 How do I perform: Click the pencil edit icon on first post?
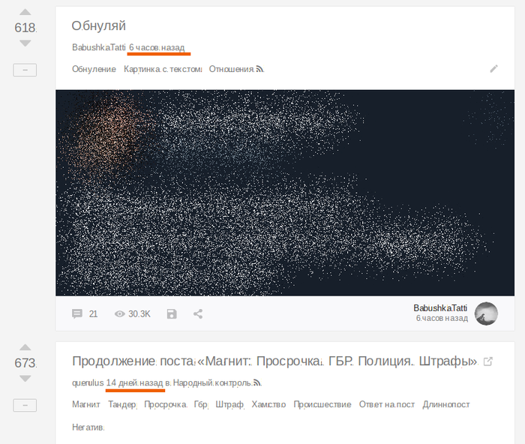click(x=493, y=68)
